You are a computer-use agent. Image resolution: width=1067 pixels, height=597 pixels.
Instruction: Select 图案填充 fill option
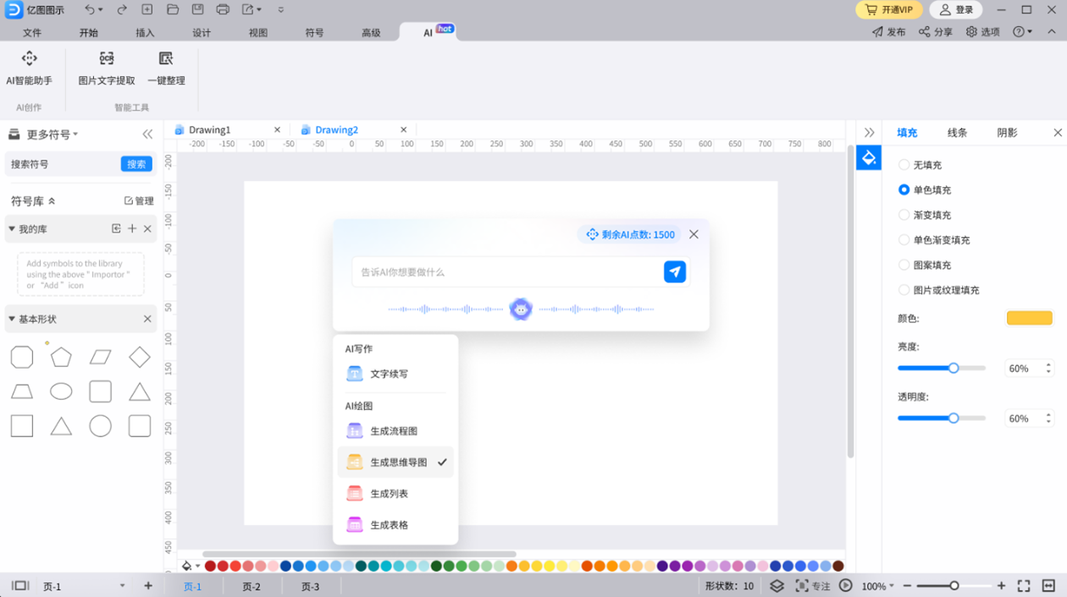pyautogui.click(x=904, y=265)
